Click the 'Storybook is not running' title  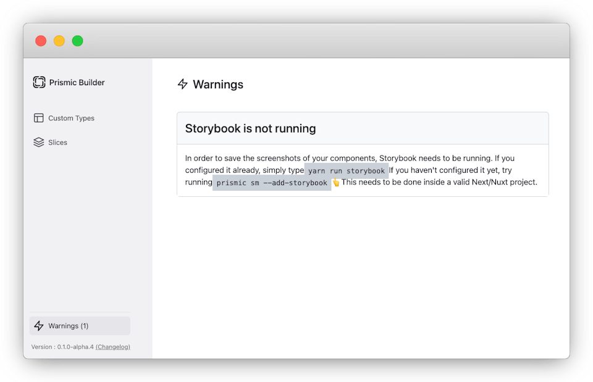click(250, 128)
